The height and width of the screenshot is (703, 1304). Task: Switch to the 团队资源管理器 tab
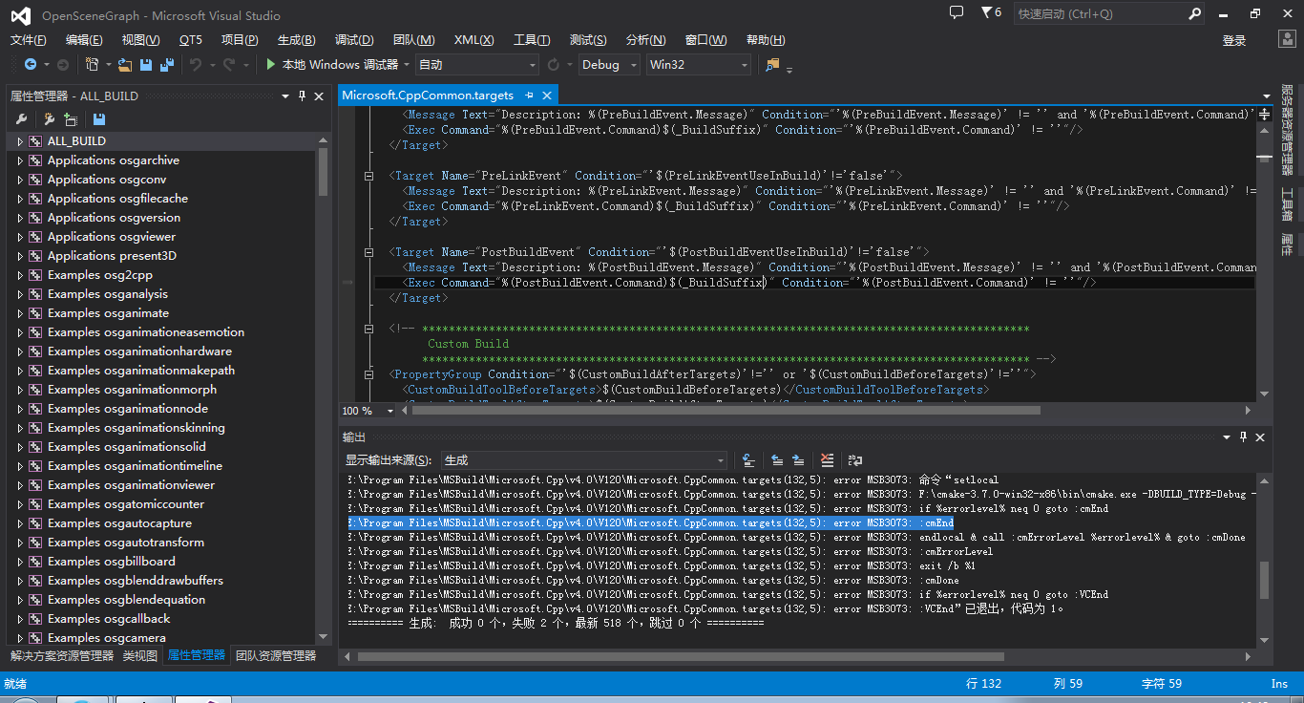coord(276,656)
